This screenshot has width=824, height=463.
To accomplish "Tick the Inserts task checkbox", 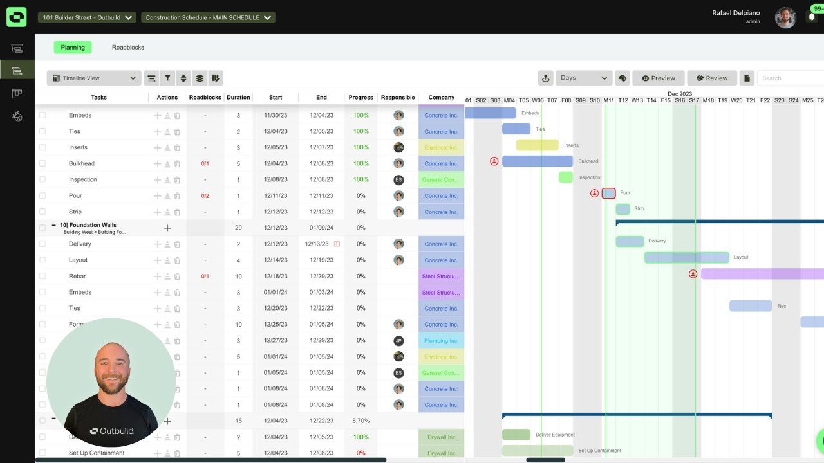I will pos(42,148).
